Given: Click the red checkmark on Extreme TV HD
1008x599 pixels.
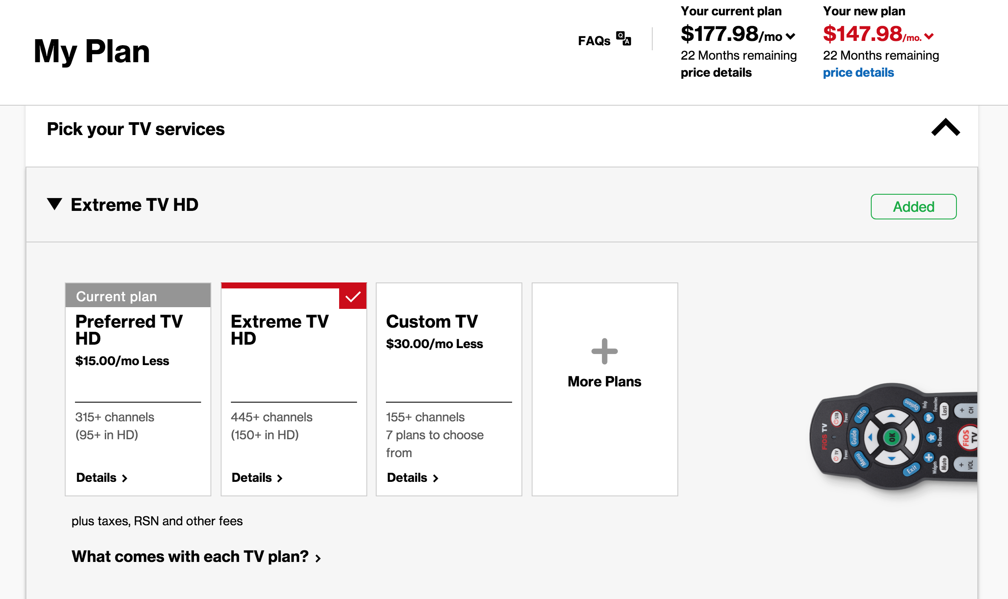Looking at the screenshot, I should point(353,296).
